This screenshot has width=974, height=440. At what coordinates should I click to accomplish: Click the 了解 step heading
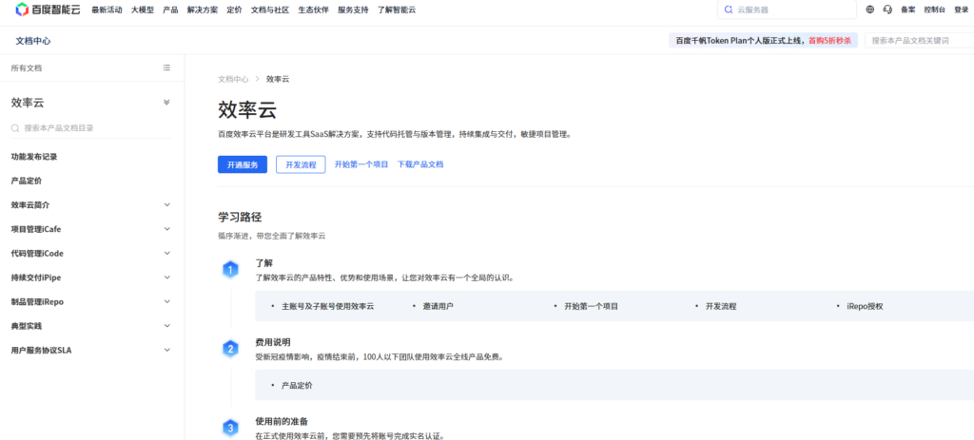[x=264, y=262]
